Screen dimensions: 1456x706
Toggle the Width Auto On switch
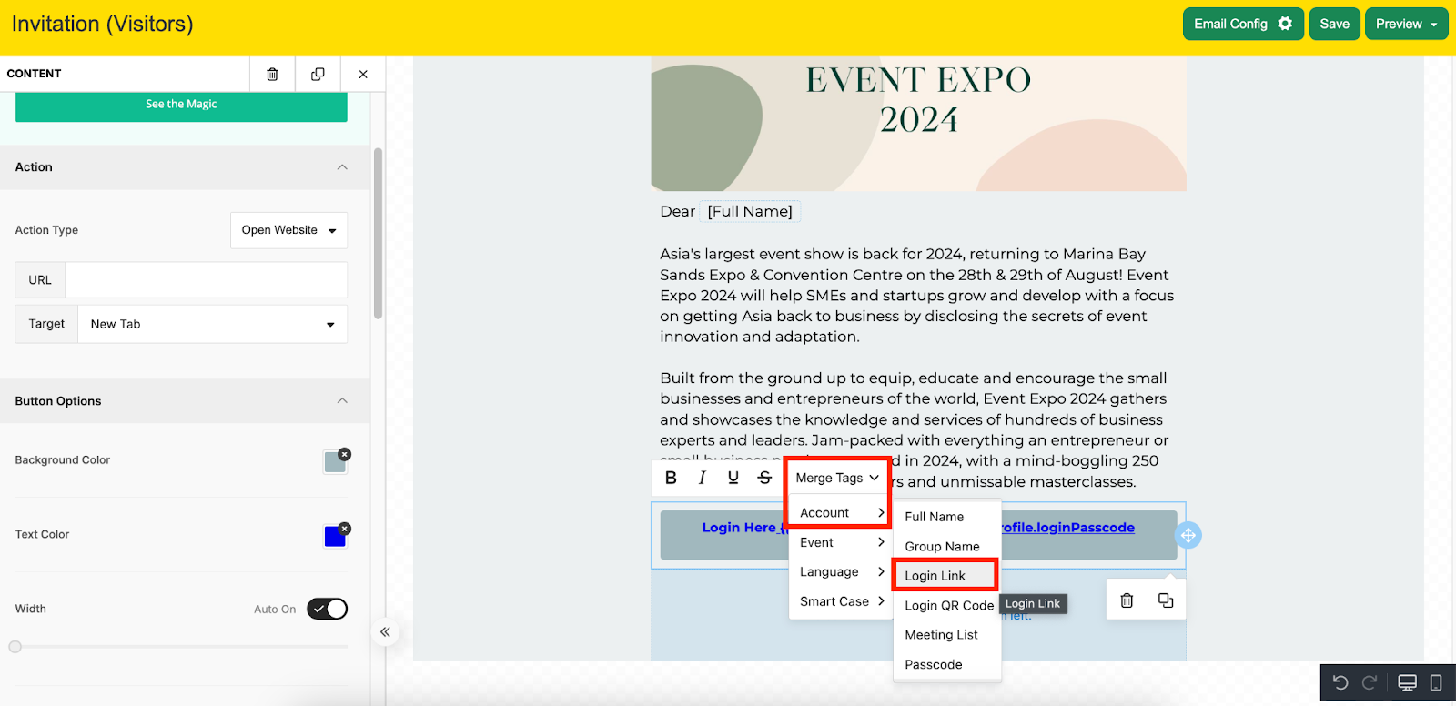(327, 609)
